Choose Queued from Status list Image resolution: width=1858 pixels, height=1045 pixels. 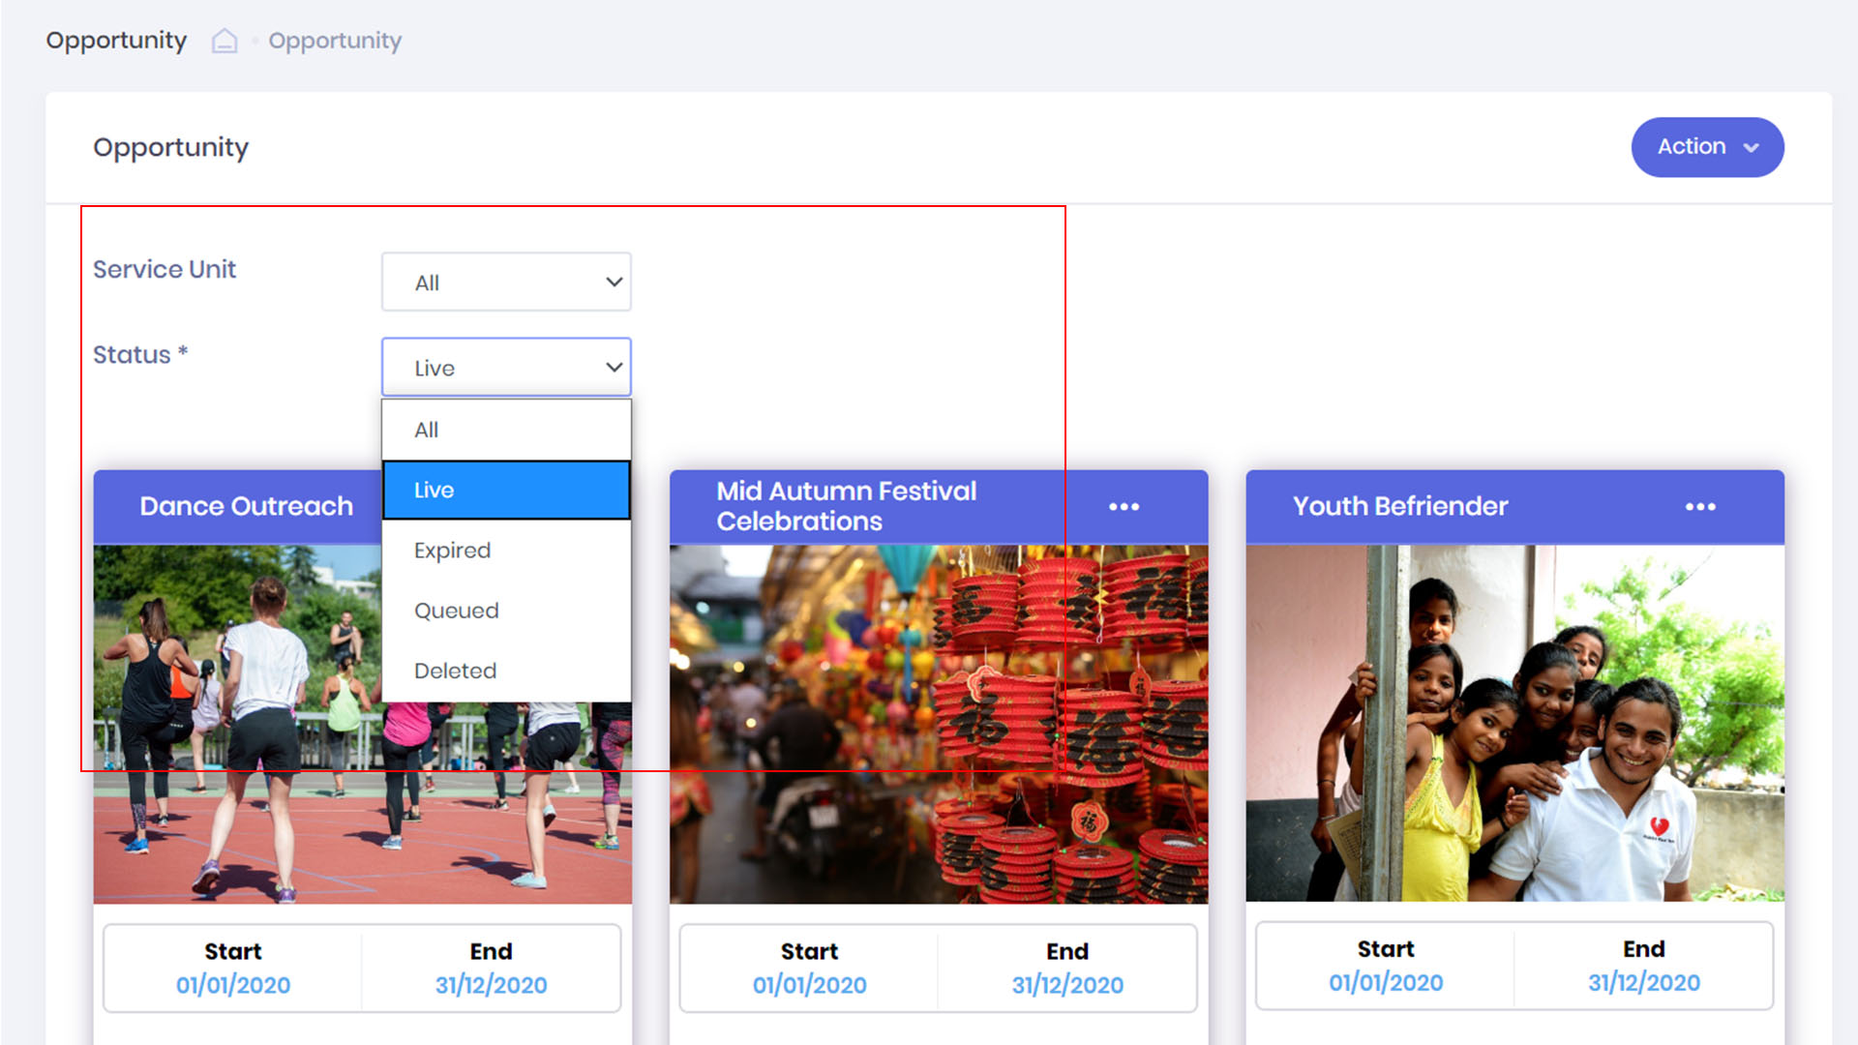click(506, 611)
